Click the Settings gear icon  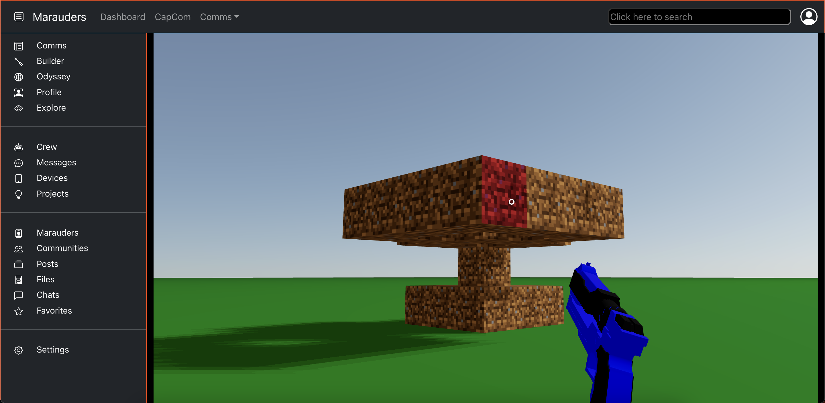click(19, 350)
